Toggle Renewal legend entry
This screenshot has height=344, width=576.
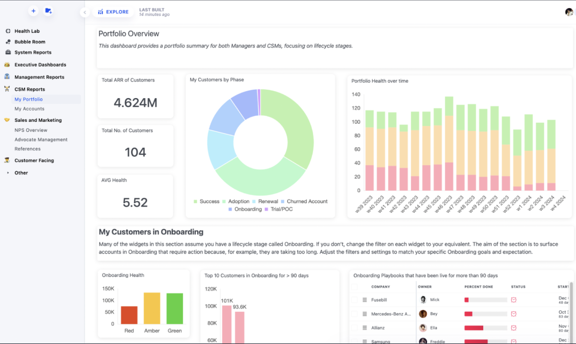click(265, 202)
